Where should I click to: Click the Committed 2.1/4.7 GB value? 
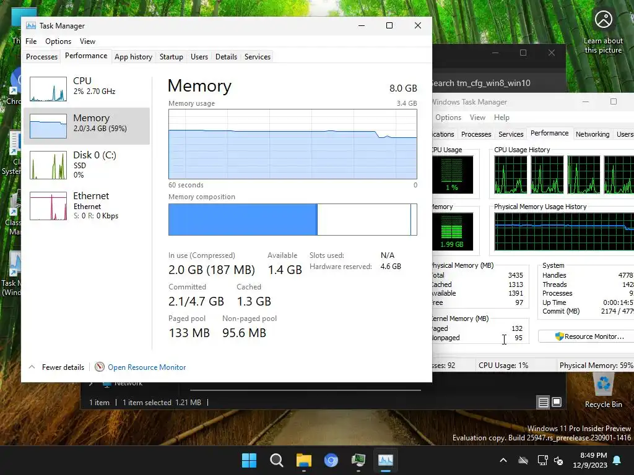click(196, 301)
